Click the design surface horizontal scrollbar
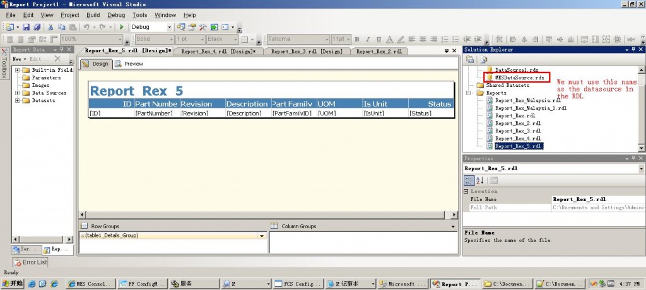 pos(268,215)
